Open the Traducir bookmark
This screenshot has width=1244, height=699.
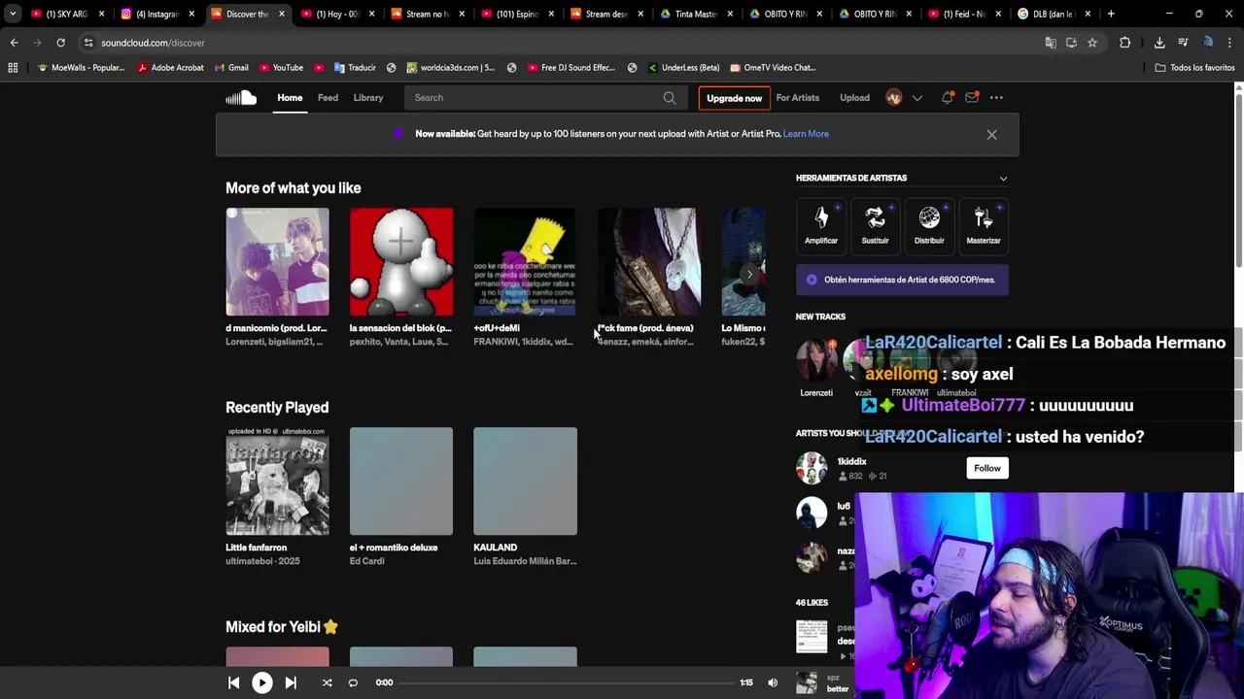point(355,68)
